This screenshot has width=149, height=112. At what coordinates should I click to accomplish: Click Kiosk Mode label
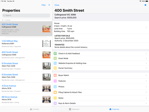63,58
